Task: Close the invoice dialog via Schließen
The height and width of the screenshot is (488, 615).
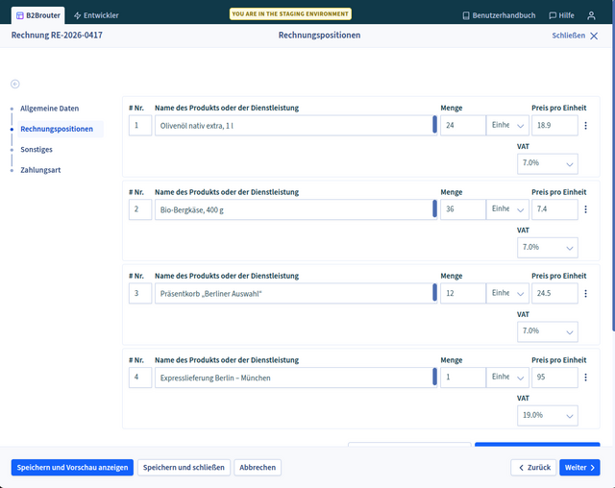Action: (x=575, y=36)
